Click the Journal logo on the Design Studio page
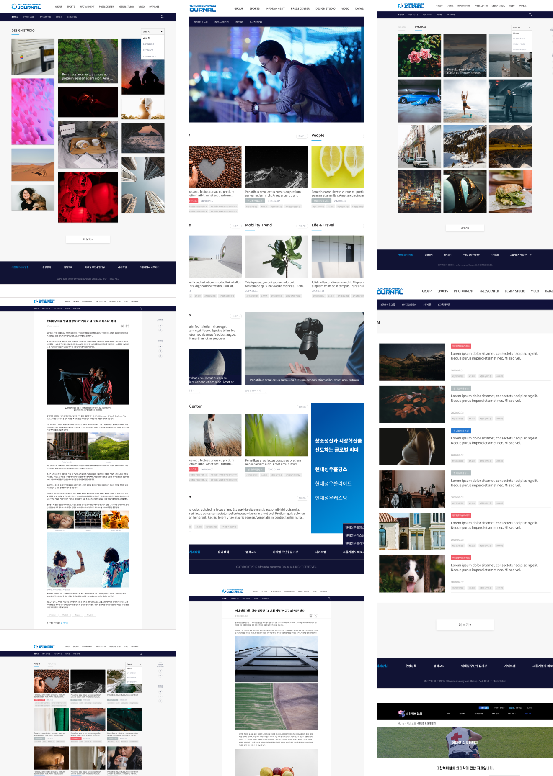553x776 pixels. click(26, 7)
